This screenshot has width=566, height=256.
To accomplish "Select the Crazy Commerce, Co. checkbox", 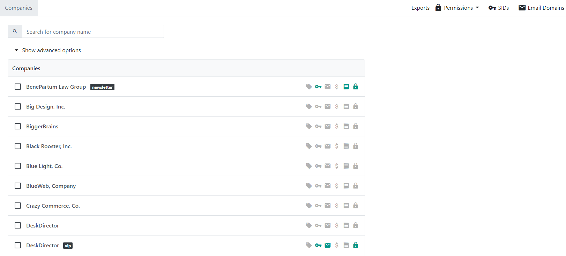I will click(18, 206).
